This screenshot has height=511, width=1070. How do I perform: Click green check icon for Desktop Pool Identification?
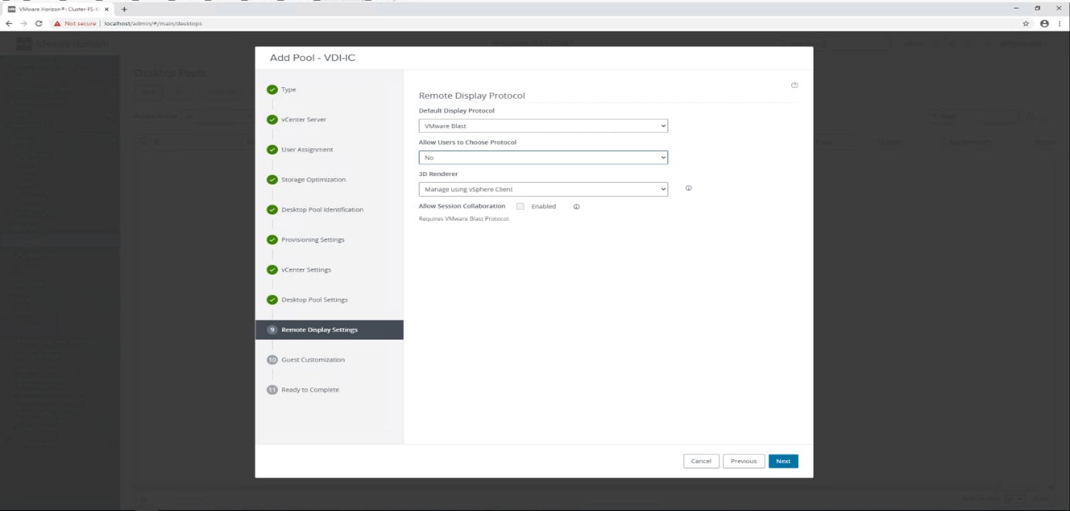[272, 210]
